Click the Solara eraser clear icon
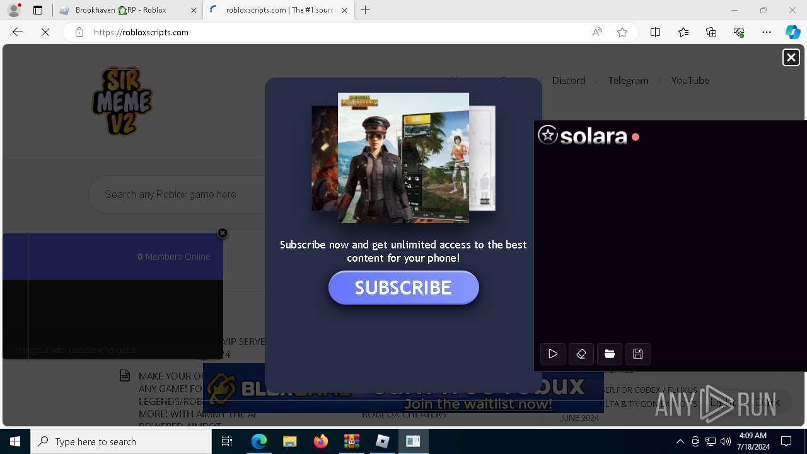 click(x=581, y=354)
